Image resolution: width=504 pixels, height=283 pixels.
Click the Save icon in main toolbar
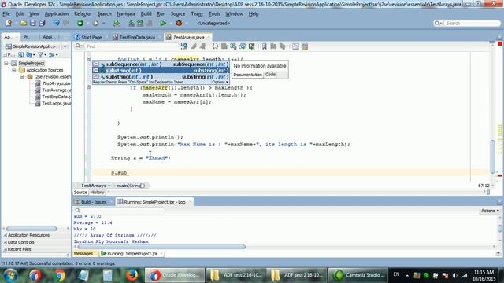[32, 23]
